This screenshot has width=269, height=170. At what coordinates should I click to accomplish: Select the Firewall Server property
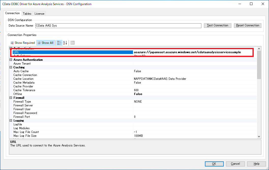pyautogui.click(x=23, y=105)
